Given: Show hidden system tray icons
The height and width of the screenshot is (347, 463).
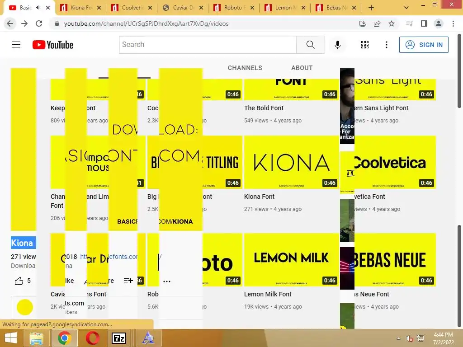Looking at the screenshot, I should point(399,338).
